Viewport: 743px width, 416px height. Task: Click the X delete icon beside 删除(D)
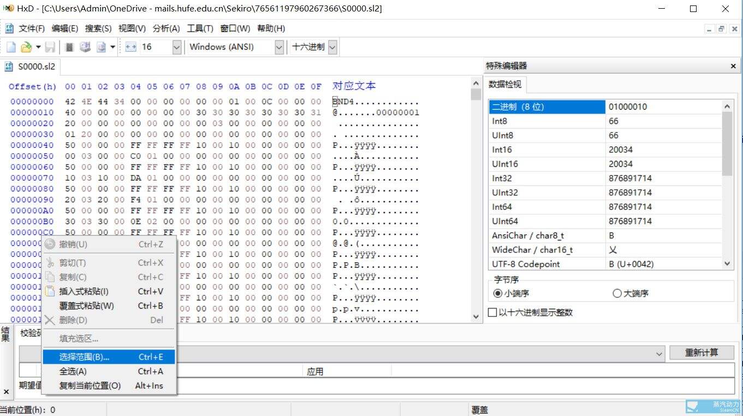(50, 320)
